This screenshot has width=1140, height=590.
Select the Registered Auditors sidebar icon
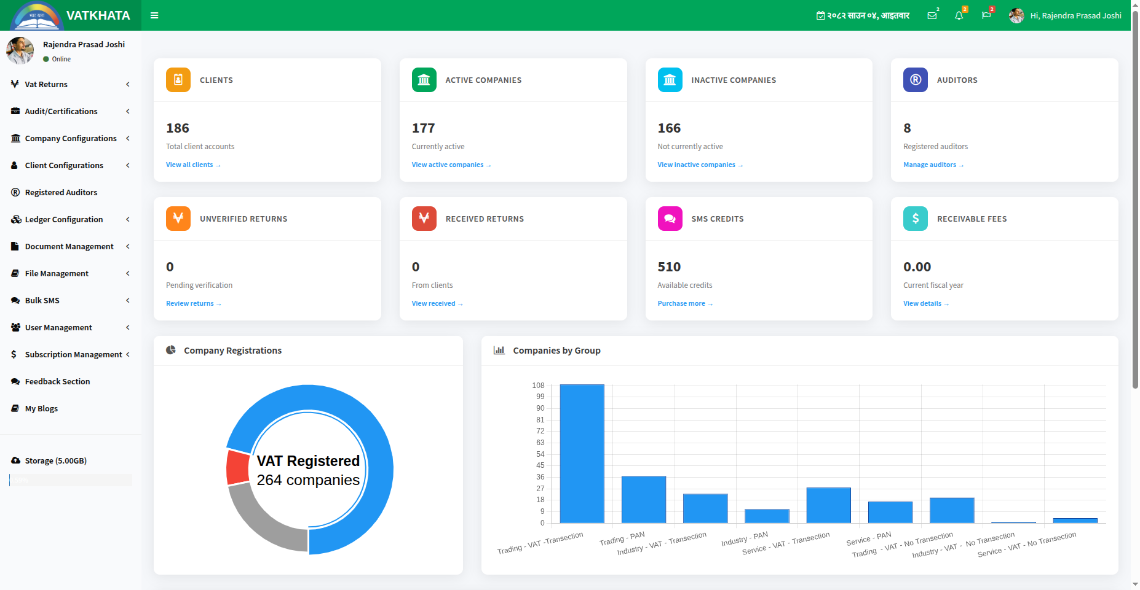(x=14, y=192)
